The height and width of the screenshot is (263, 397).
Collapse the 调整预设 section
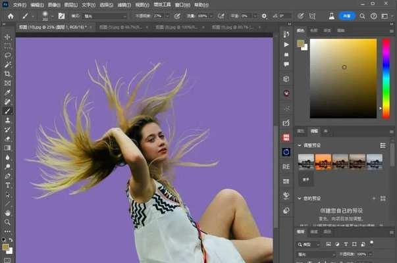tap(300, 145)
